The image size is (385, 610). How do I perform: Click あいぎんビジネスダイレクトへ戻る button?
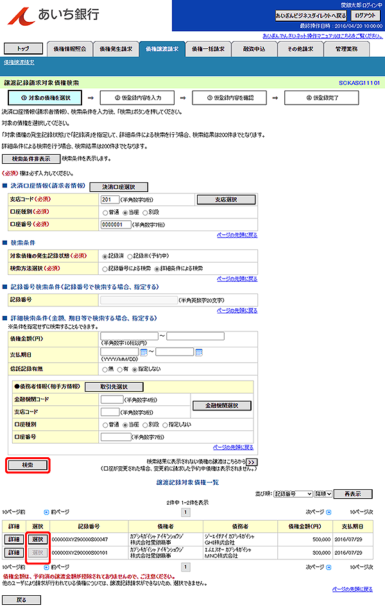click(x=311, y=15)
